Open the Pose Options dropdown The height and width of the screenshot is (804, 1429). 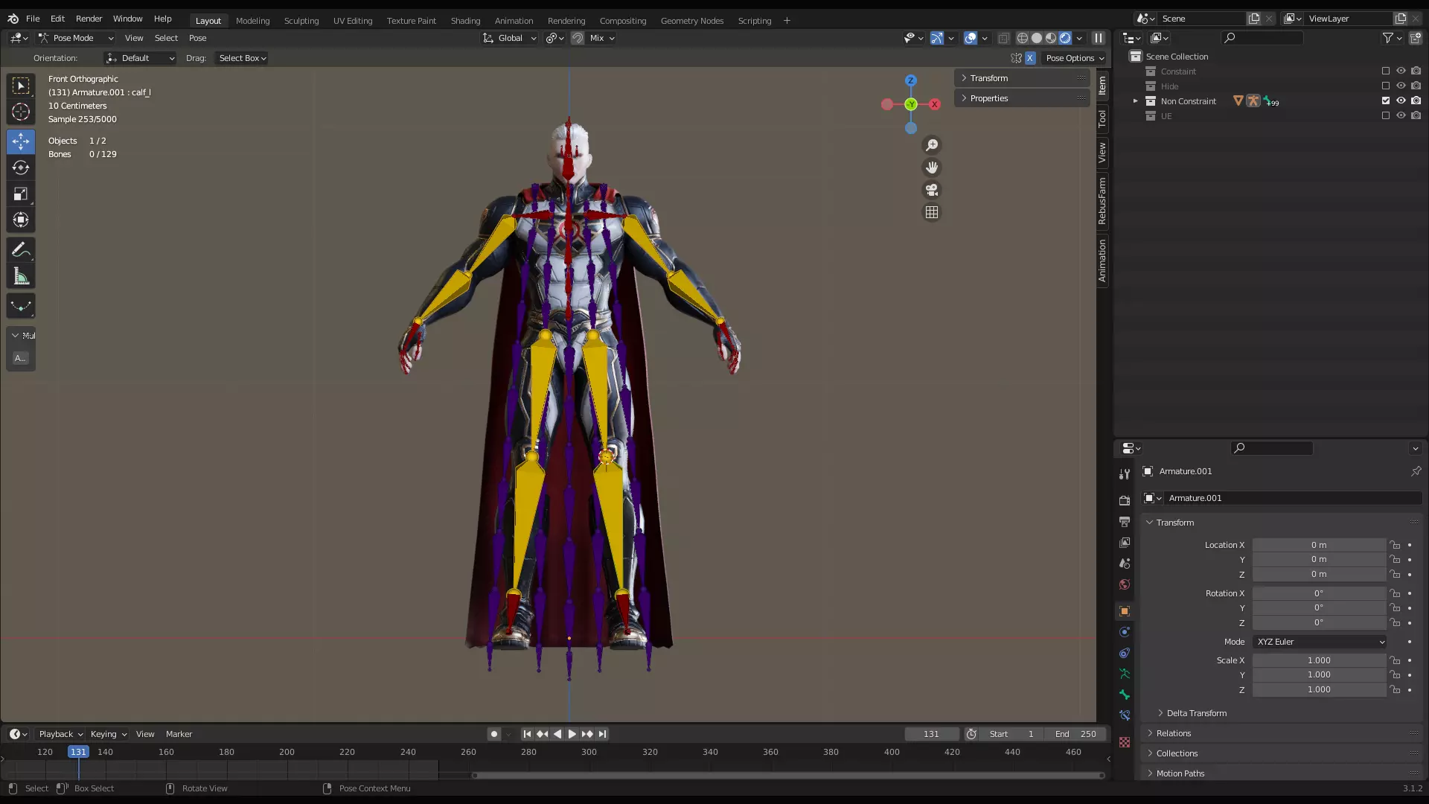1075,58
